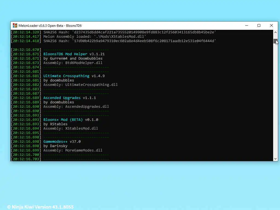Click 'by Gurrenm4 and Doombubbles' line

[73, 59]
